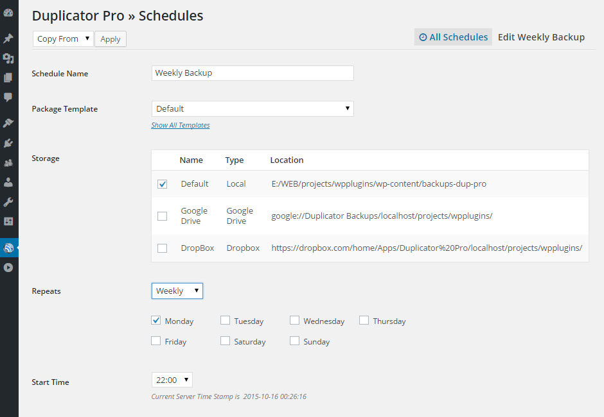Go to Pages in the sidebar
Screen dimensions: 604x417
(8, 78)
